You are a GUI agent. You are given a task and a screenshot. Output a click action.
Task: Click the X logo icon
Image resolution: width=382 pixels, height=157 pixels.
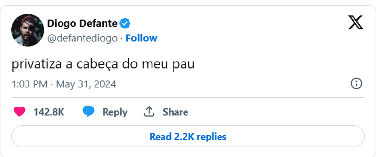[x=355, y=22]
